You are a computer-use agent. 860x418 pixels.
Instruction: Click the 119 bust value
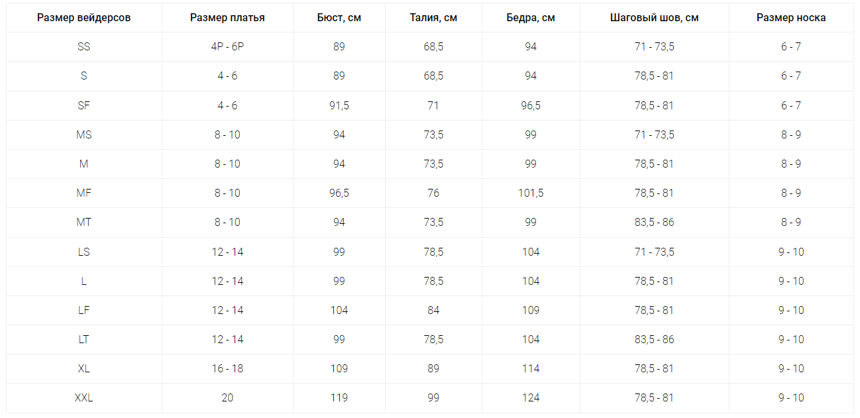point(339,398)
